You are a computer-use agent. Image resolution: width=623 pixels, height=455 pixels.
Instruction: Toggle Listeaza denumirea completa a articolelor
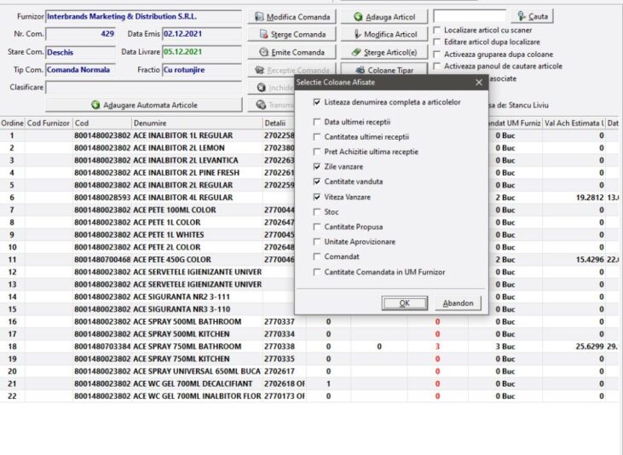click(x=318, y=102)
